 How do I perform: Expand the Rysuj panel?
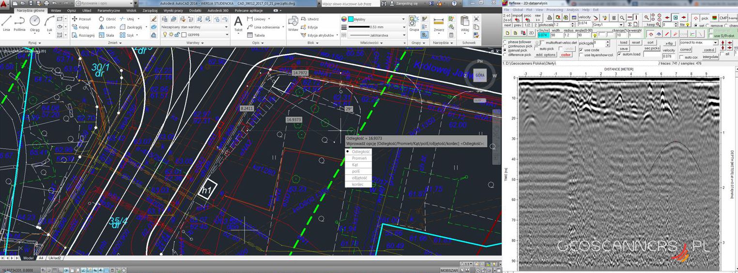(x=34, y=43)
